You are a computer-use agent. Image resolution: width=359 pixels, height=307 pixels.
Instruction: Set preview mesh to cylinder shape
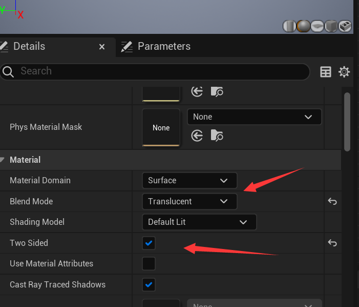pos(290,26)
